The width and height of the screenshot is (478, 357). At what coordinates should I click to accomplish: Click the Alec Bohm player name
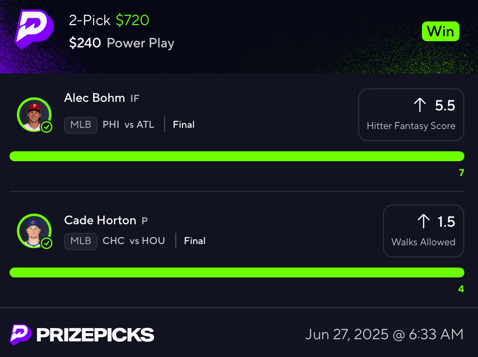94,98
